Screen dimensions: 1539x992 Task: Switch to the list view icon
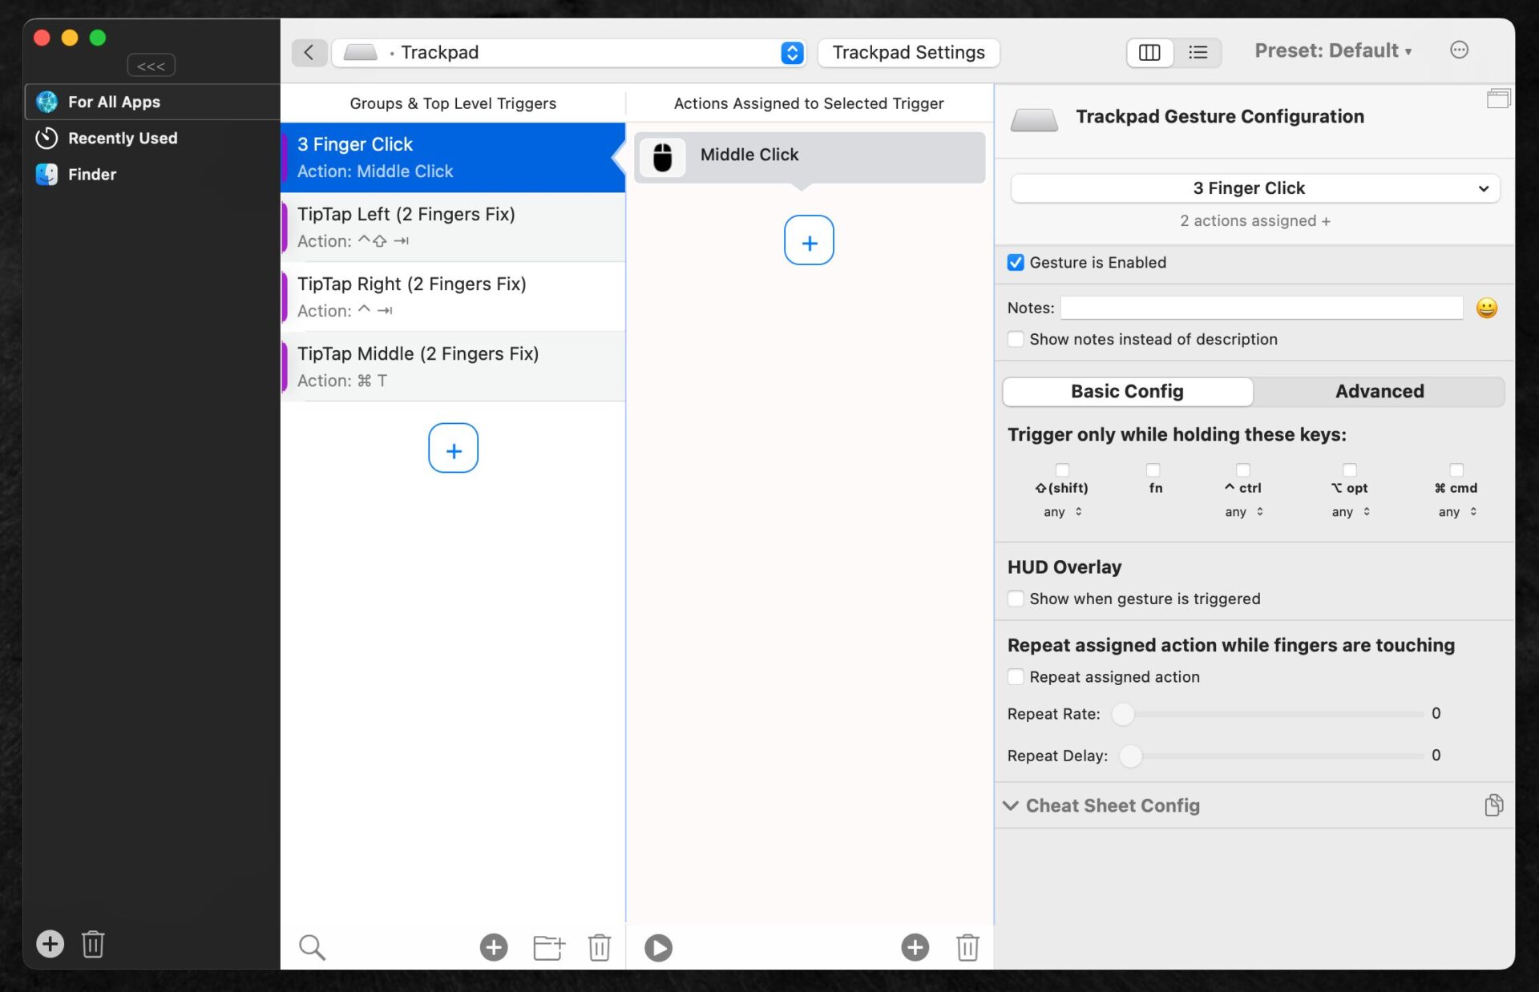tap(1198, 52)
